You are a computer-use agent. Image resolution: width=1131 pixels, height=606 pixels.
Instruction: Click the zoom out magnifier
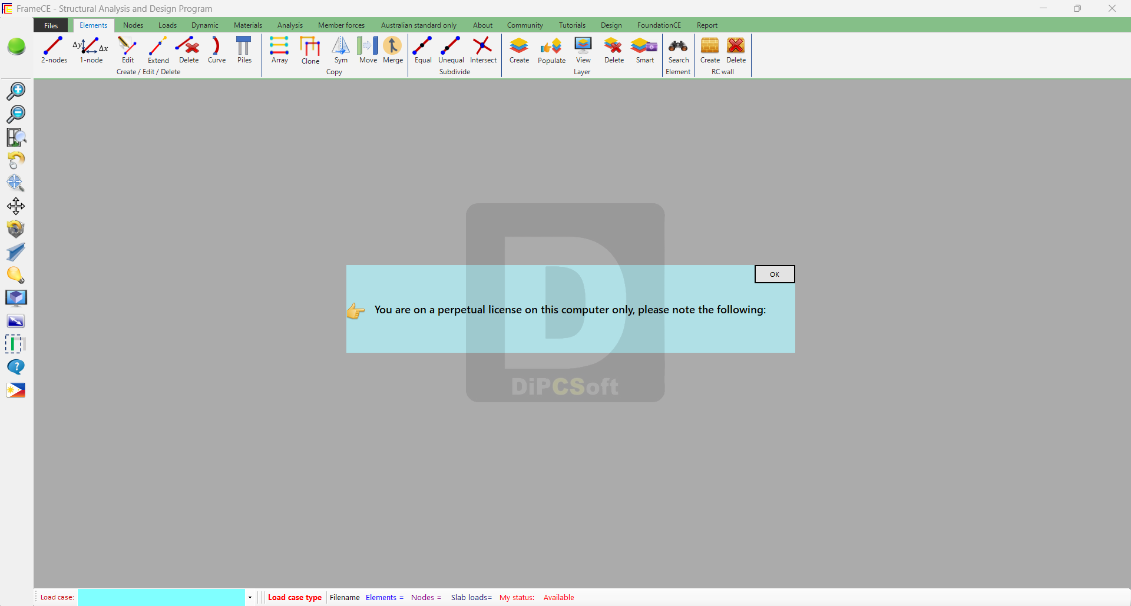(x=16, y=114)
